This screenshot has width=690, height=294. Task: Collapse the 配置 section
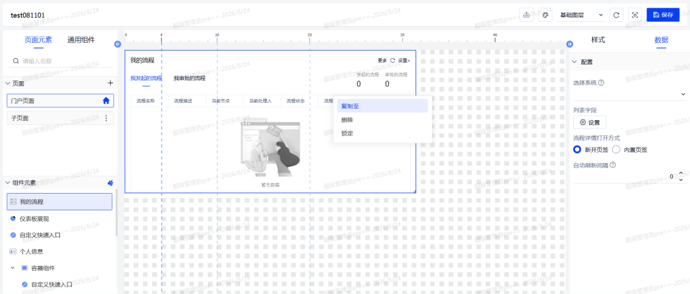[x=574, y=62]
